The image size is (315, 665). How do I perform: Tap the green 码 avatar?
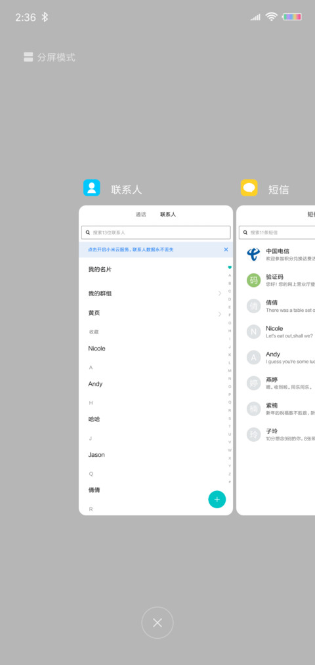click(x=253, y=280)
